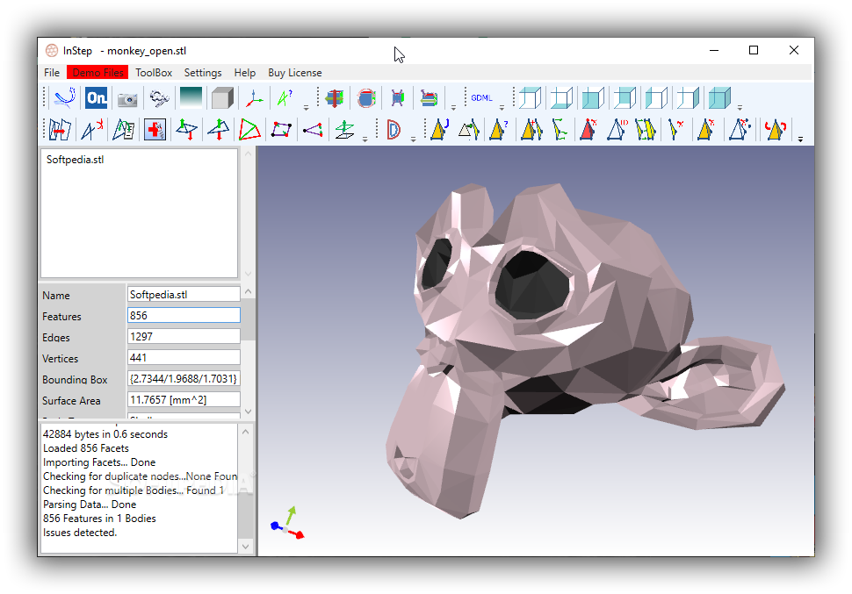Click the red pyramid with X icon
This screenshot has width=852, height=594.
[x=588, y=130]
